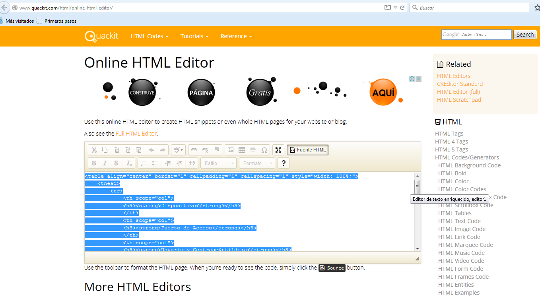Click the Strikethrough S icon
The image size is (540, 297).
pos(116,163)
